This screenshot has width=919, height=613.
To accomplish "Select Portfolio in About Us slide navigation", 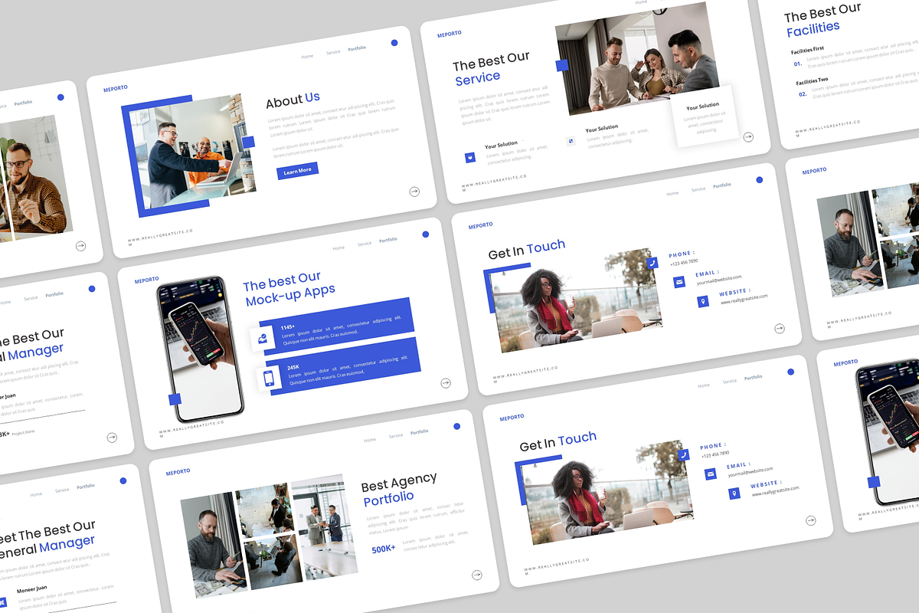I will 357,48.
